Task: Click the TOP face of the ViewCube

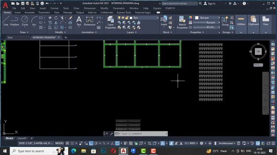Action: pyautogui.click(x=258, y=52)
